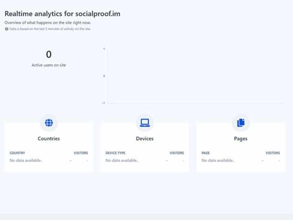Click the Realtime analytics page title

pos(62,14)
